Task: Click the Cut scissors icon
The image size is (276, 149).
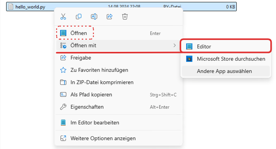Action: tap(63, 17)
